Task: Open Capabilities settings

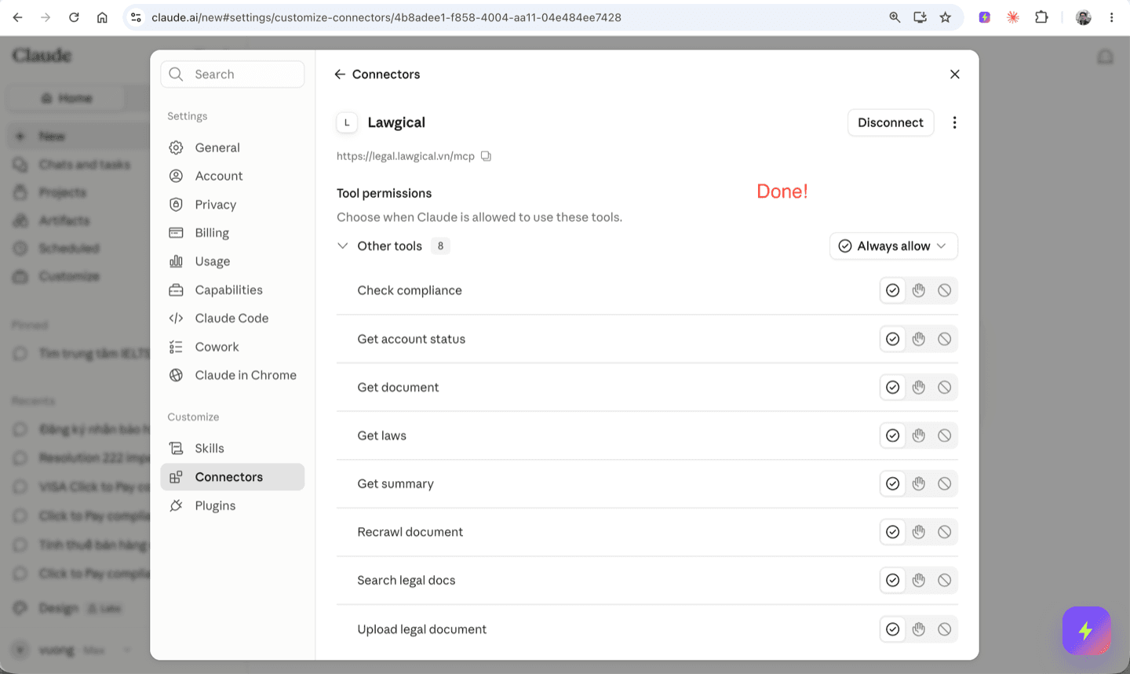Action: [x=232, y=290]
